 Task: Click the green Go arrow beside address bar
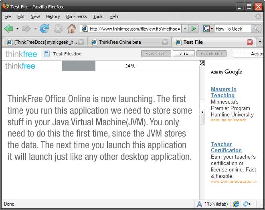(x=194, y=29)
